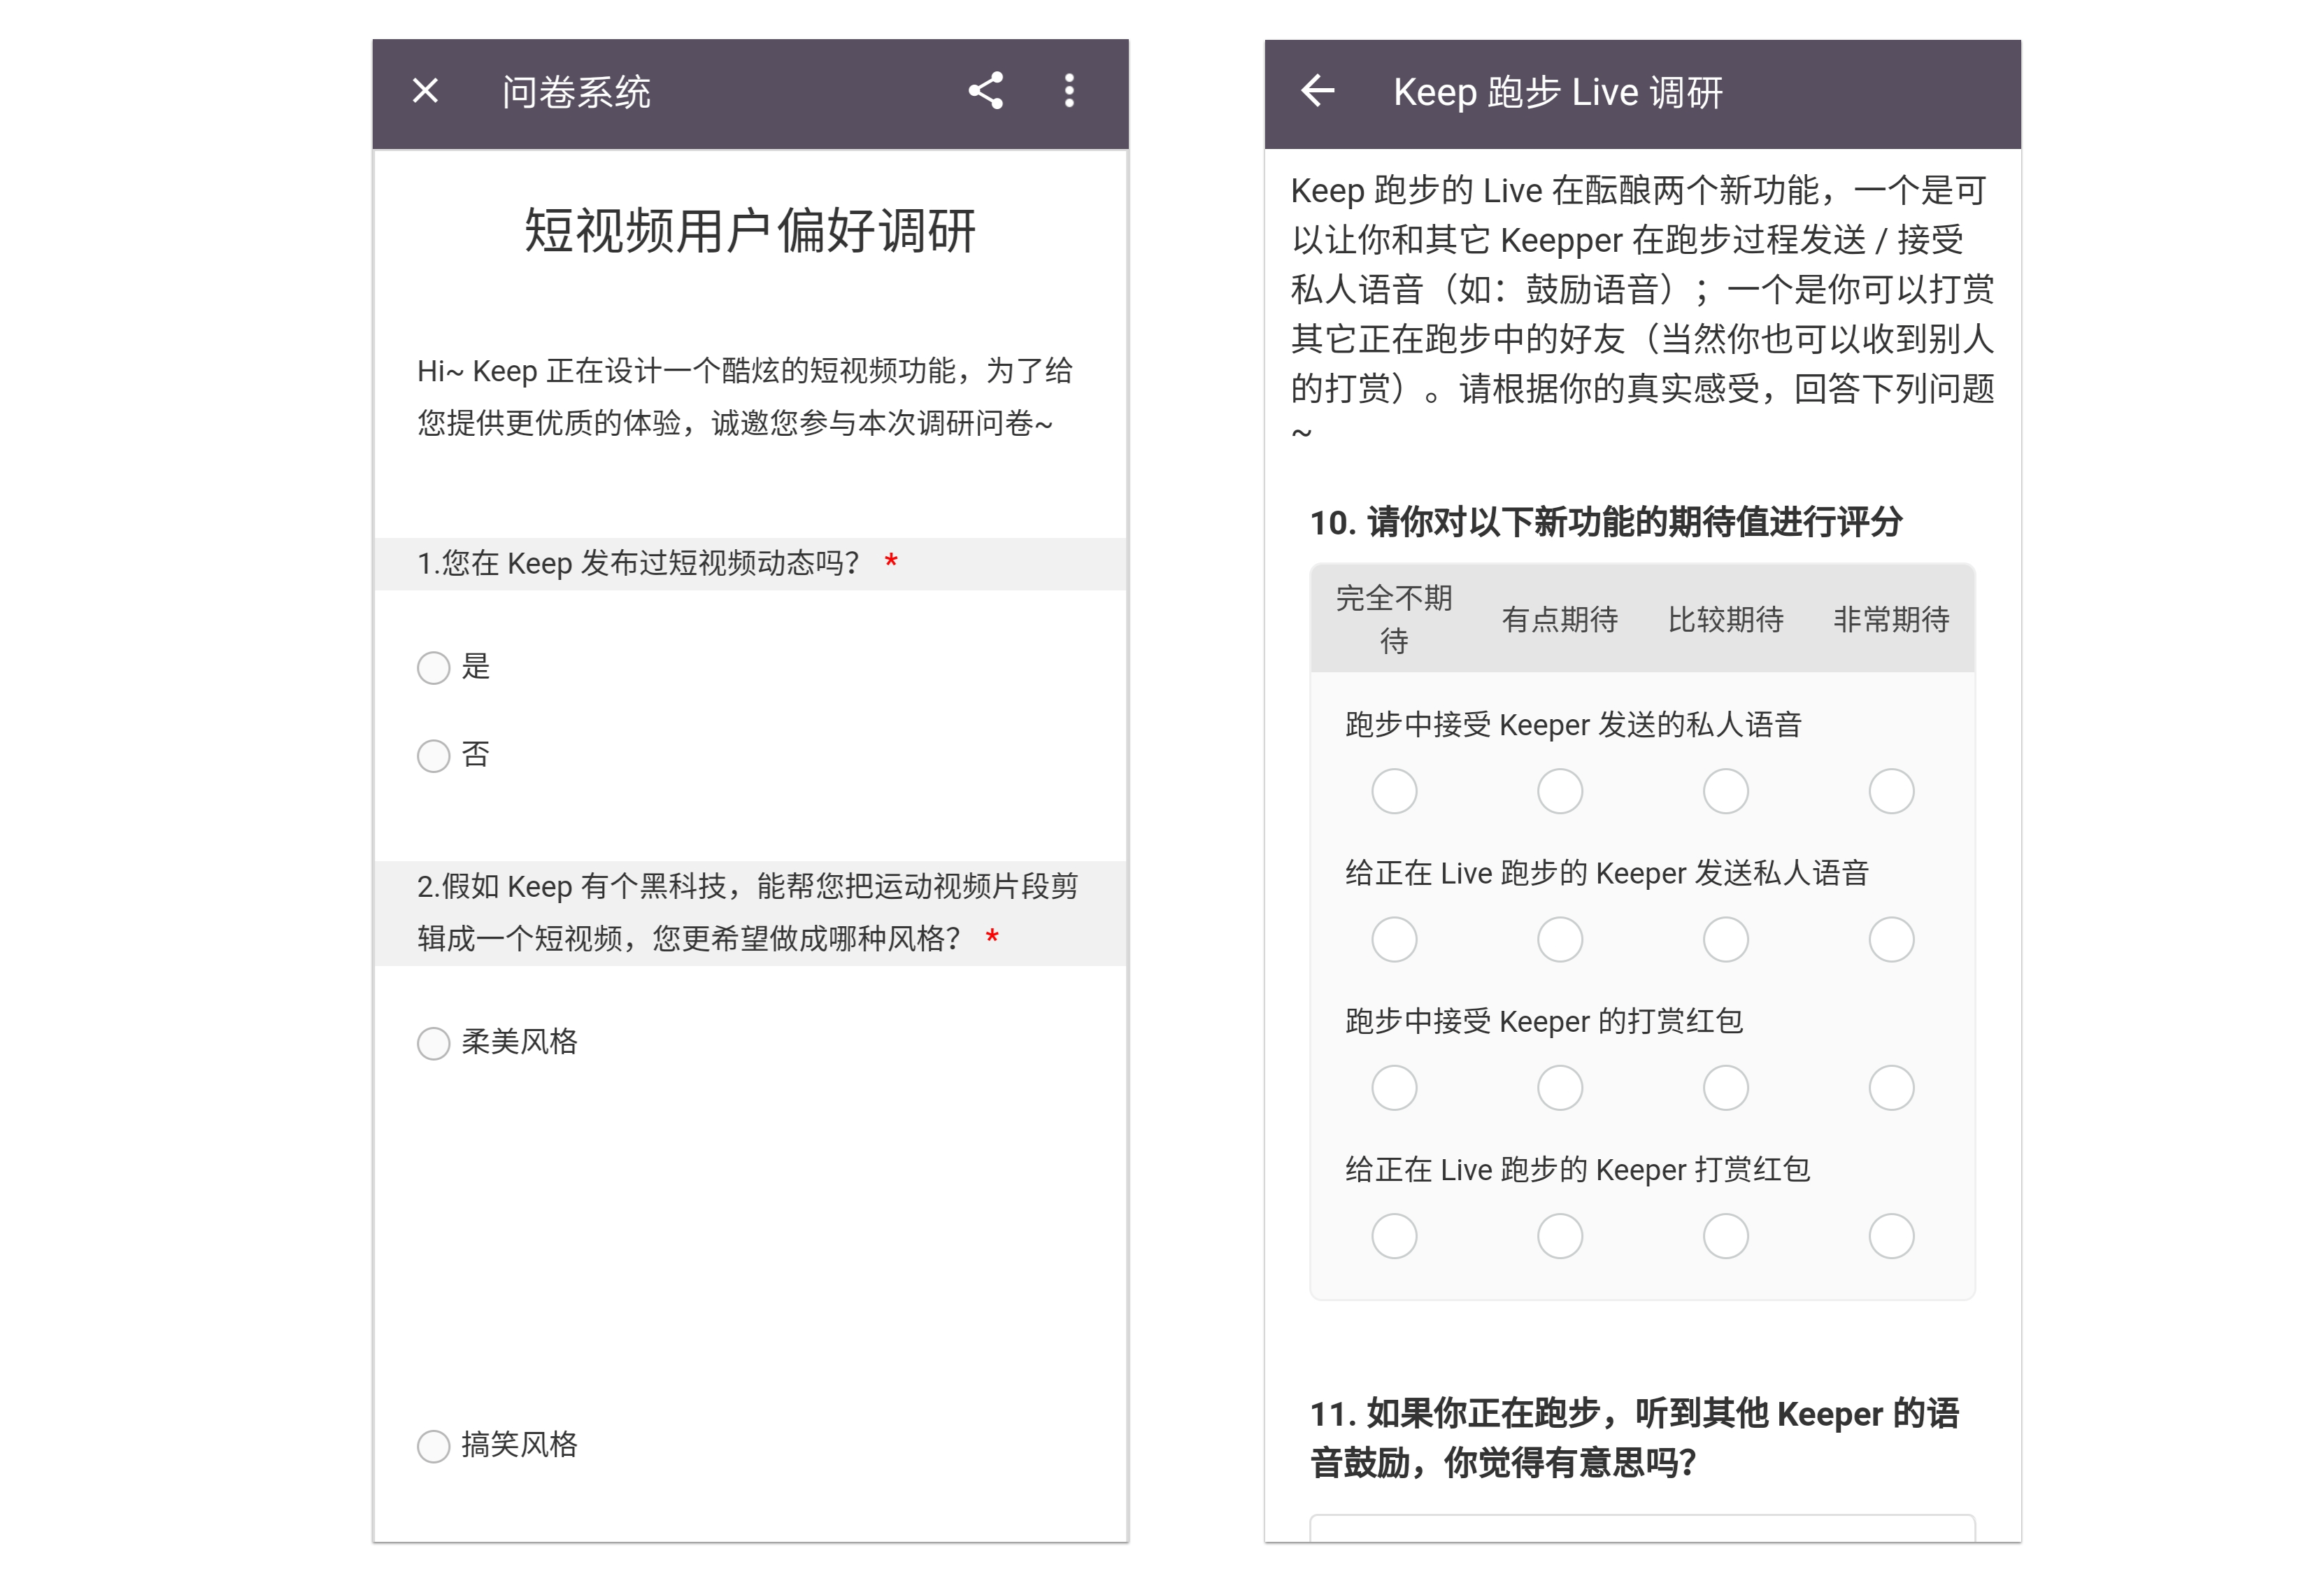Select 否 for question 1

coord(433,755)
